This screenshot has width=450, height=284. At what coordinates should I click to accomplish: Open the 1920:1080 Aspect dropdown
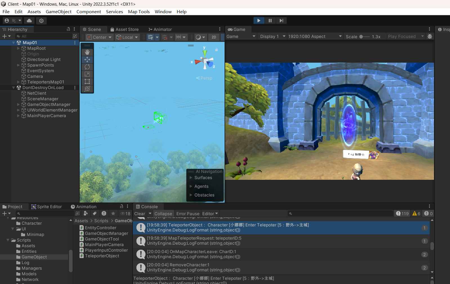[x=315, y=37]
